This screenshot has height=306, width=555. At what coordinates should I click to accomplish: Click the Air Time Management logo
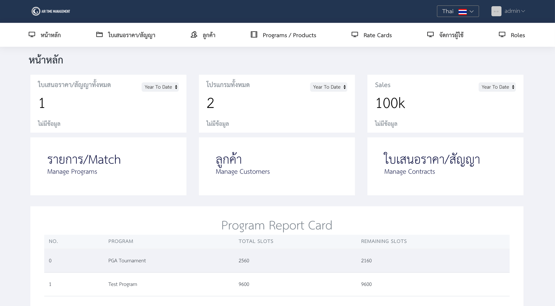tap(51, 11)
